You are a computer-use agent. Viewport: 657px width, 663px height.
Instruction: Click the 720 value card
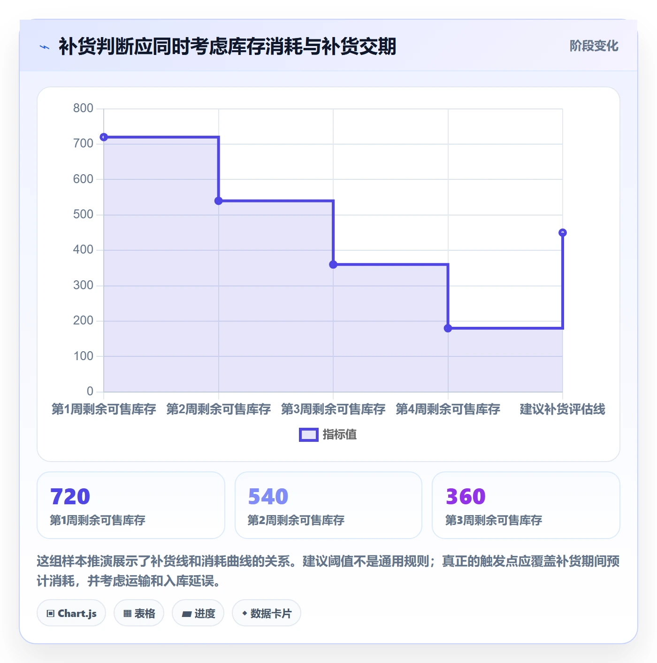(x=131, y=505)
